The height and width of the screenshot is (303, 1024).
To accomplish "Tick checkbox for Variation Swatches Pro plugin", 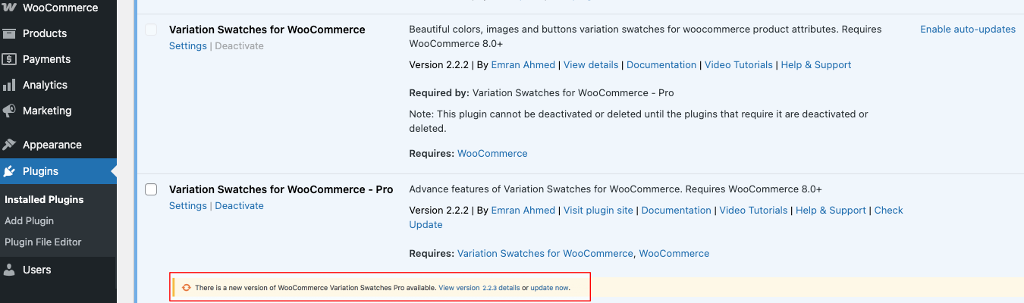I will [x=151, y=189].
